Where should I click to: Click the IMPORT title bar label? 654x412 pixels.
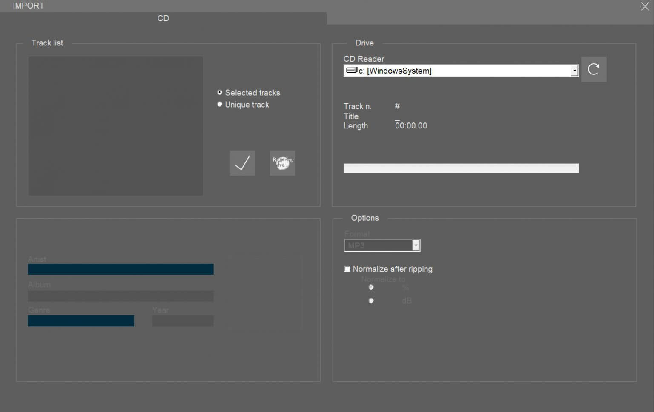tap(28, 6)
